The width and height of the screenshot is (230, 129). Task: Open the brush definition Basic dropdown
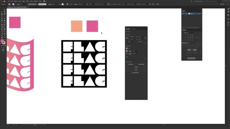pos(47,4)
